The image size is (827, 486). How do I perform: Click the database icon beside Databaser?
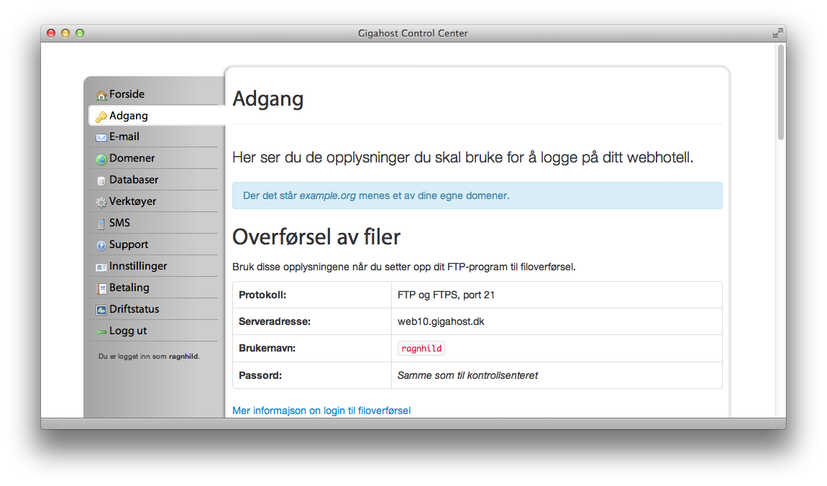(x=101, y=180)
